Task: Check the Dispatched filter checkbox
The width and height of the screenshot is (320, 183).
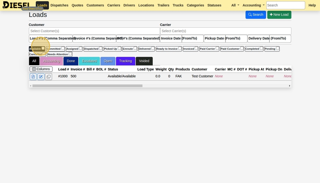Action: point(101,48)
